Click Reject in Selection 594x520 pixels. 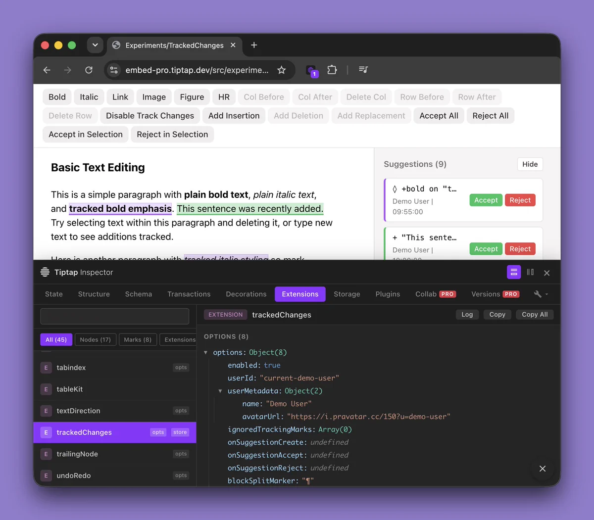(x=172, y=135)
